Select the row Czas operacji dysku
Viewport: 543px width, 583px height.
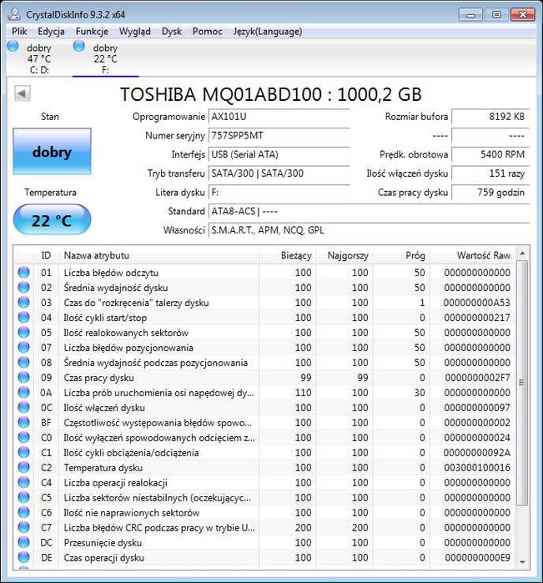point(265,557)
